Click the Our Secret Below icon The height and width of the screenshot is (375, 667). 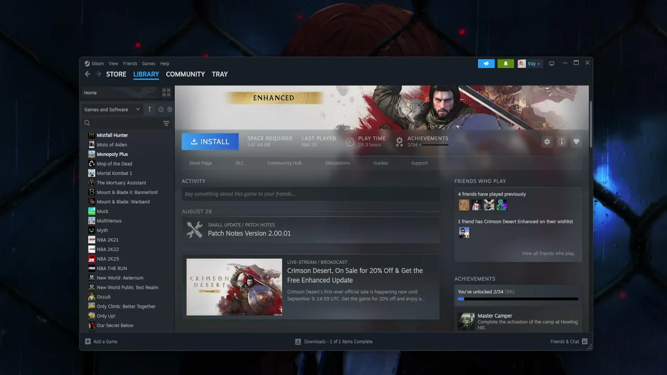pos(92,326)
